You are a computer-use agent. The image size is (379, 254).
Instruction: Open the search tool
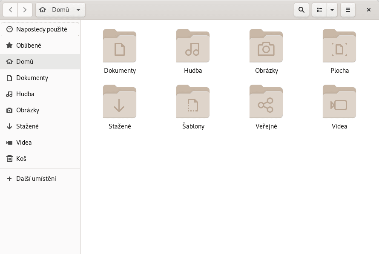coord(301,10)
